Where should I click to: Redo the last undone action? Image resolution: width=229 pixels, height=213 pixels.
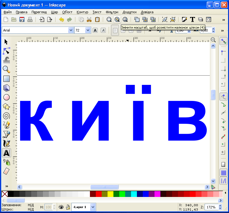click(70, 19)
